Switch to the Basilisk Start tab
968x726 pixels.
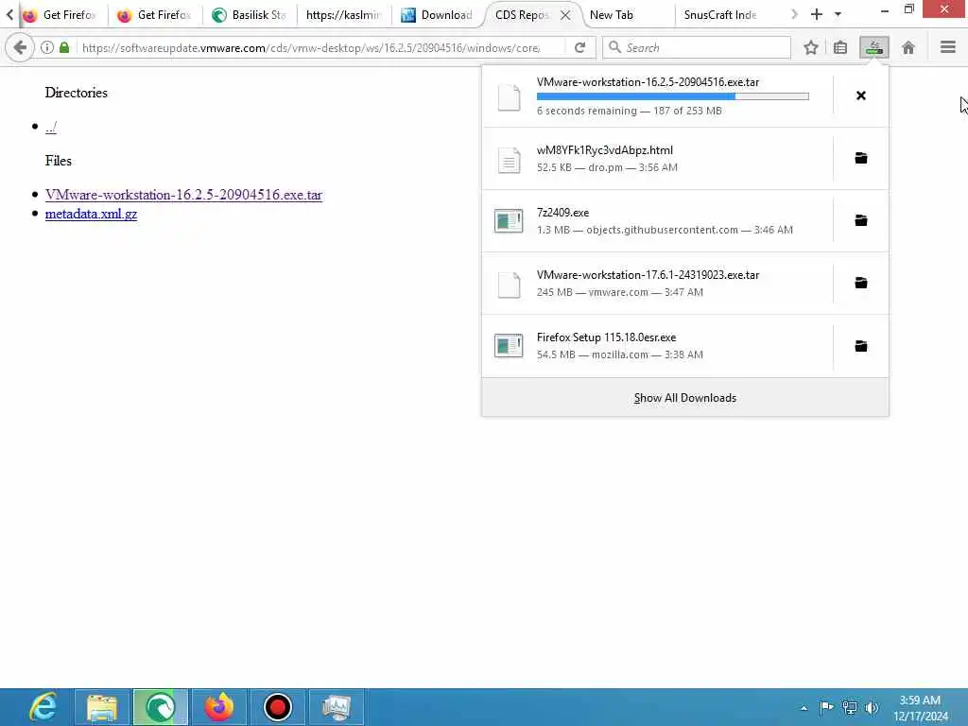[250, 15]
